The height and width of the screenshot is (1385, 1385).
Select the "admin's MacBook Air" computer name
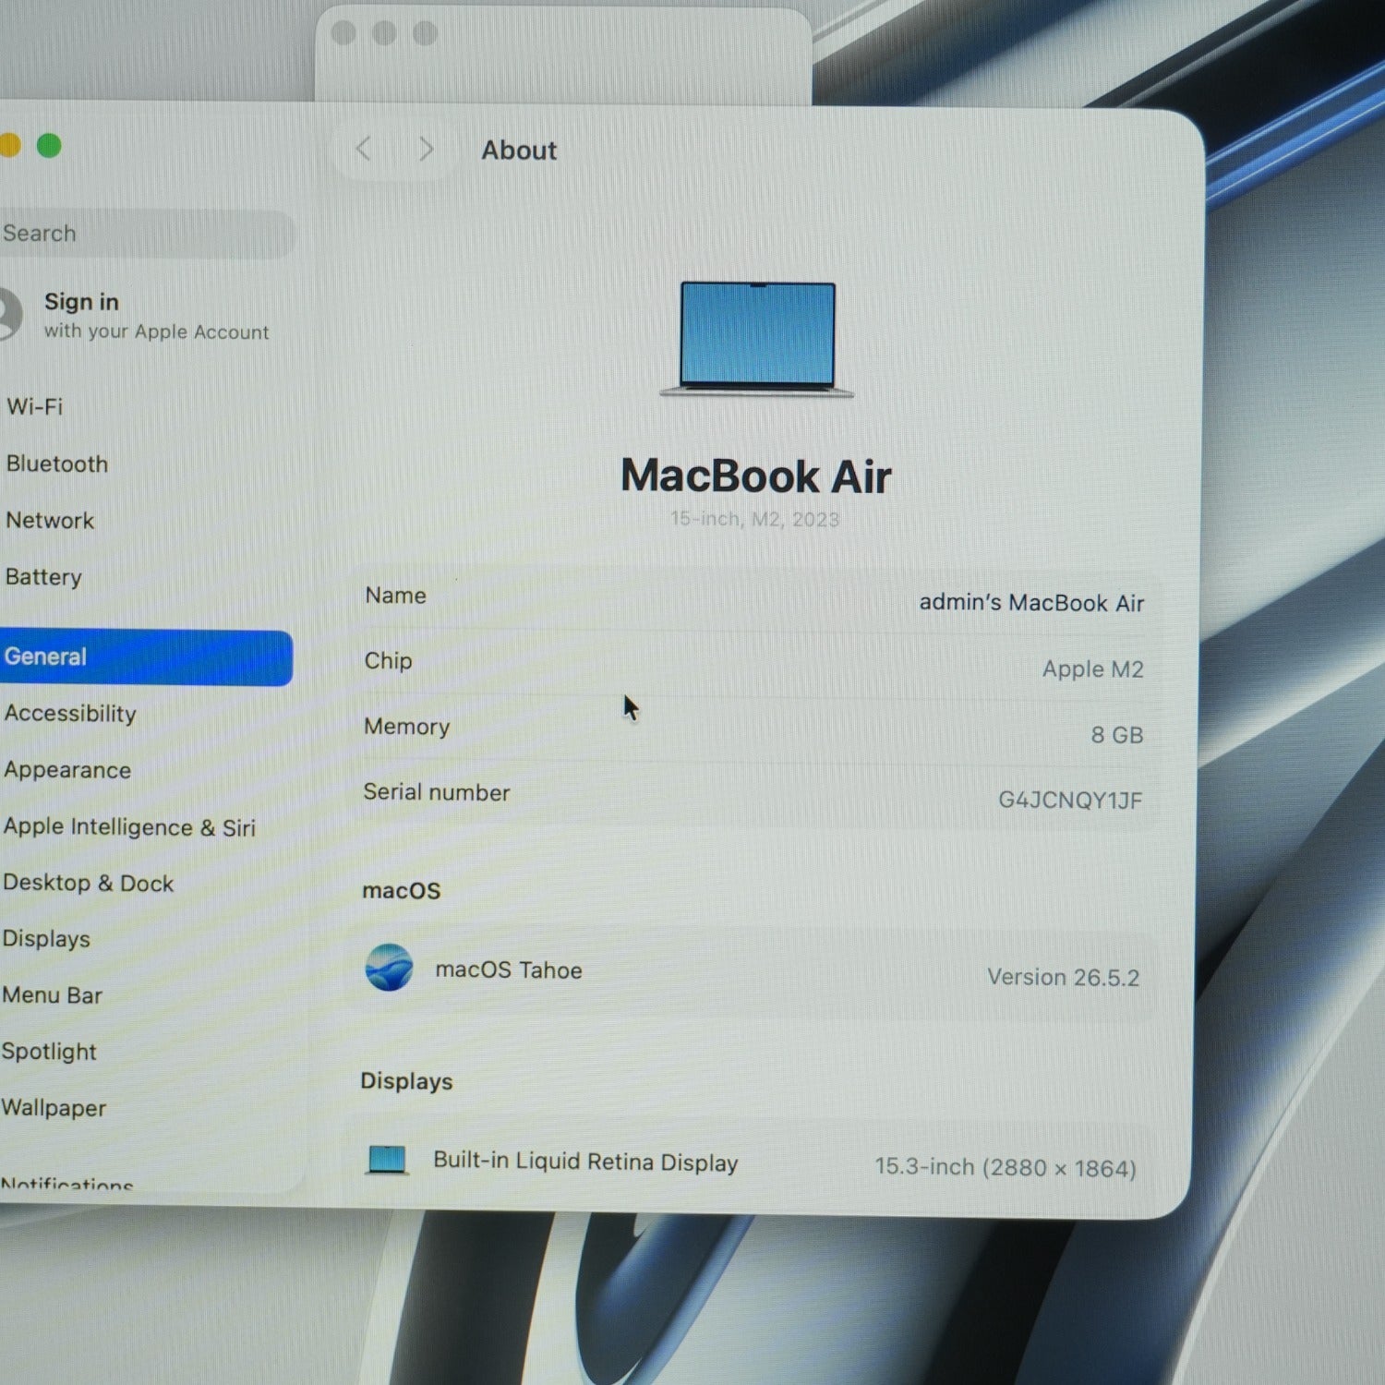point(1031,603)
